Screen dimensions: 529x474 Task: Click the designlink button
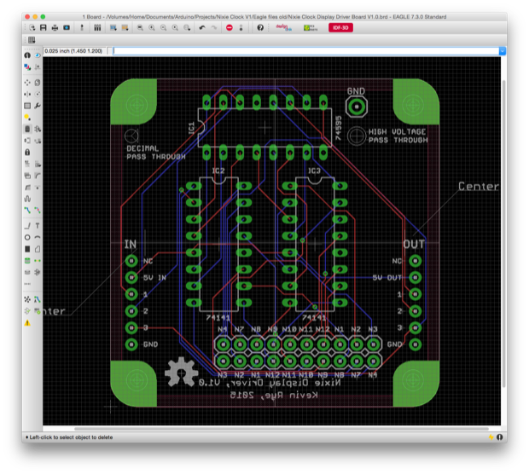click(x=283, y=27)
